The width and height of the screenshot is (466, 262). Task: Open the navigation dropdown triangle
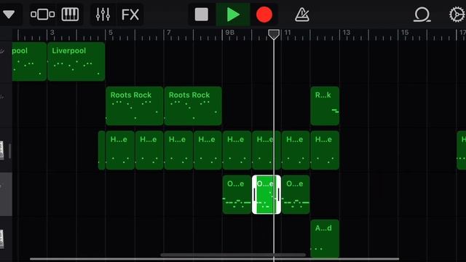click(x=9, y=15)
